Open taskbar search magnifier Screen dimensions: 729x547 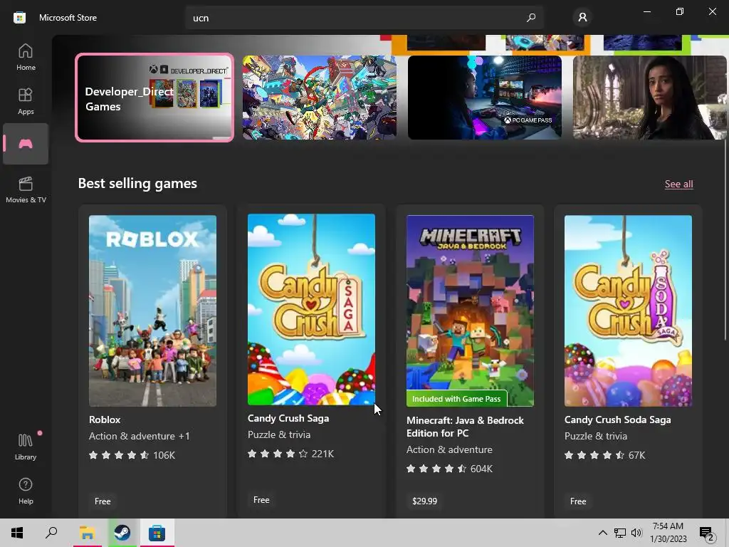click(51, 533)
